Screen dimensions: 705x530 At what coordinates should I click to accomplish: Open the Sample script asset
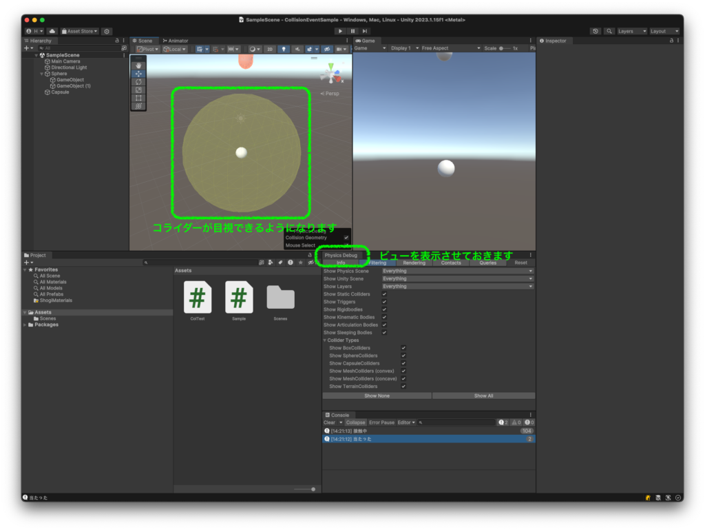click(239, 300)
